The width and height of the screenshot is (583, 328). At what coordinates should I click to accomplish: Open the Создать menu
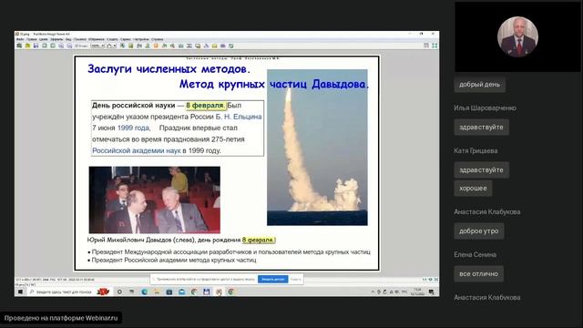[112, 39]
